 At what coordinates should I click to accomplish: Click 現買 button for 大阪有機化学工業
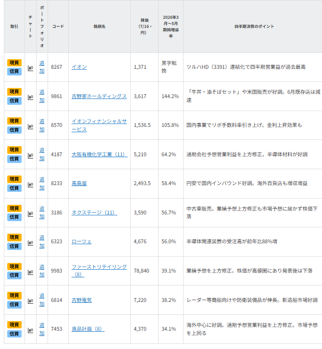[x=14, y=150]
